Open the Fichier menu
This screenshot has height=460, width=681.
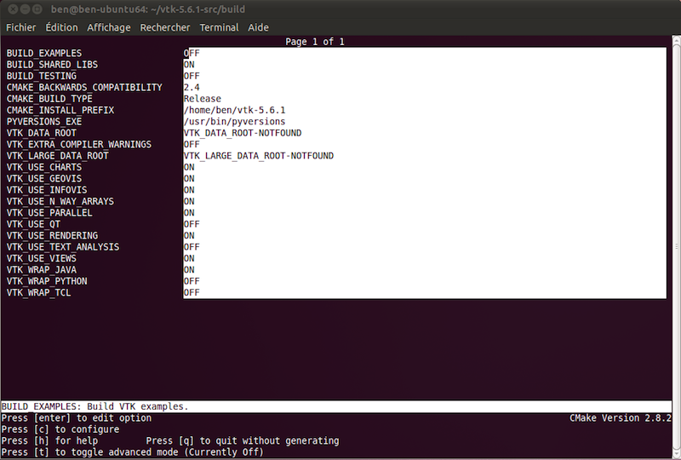point(20,27)
